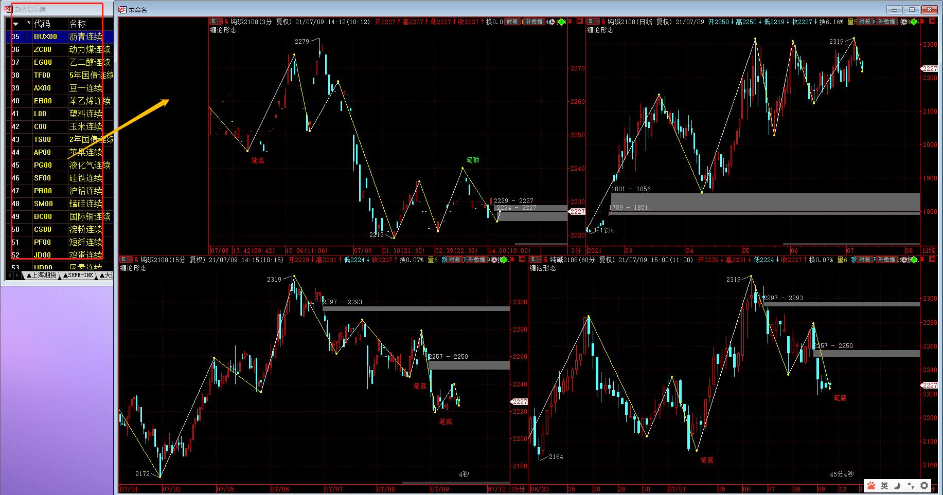Select the PG00 液化气连续 row
Screen dimensions: 943x495
60,165
